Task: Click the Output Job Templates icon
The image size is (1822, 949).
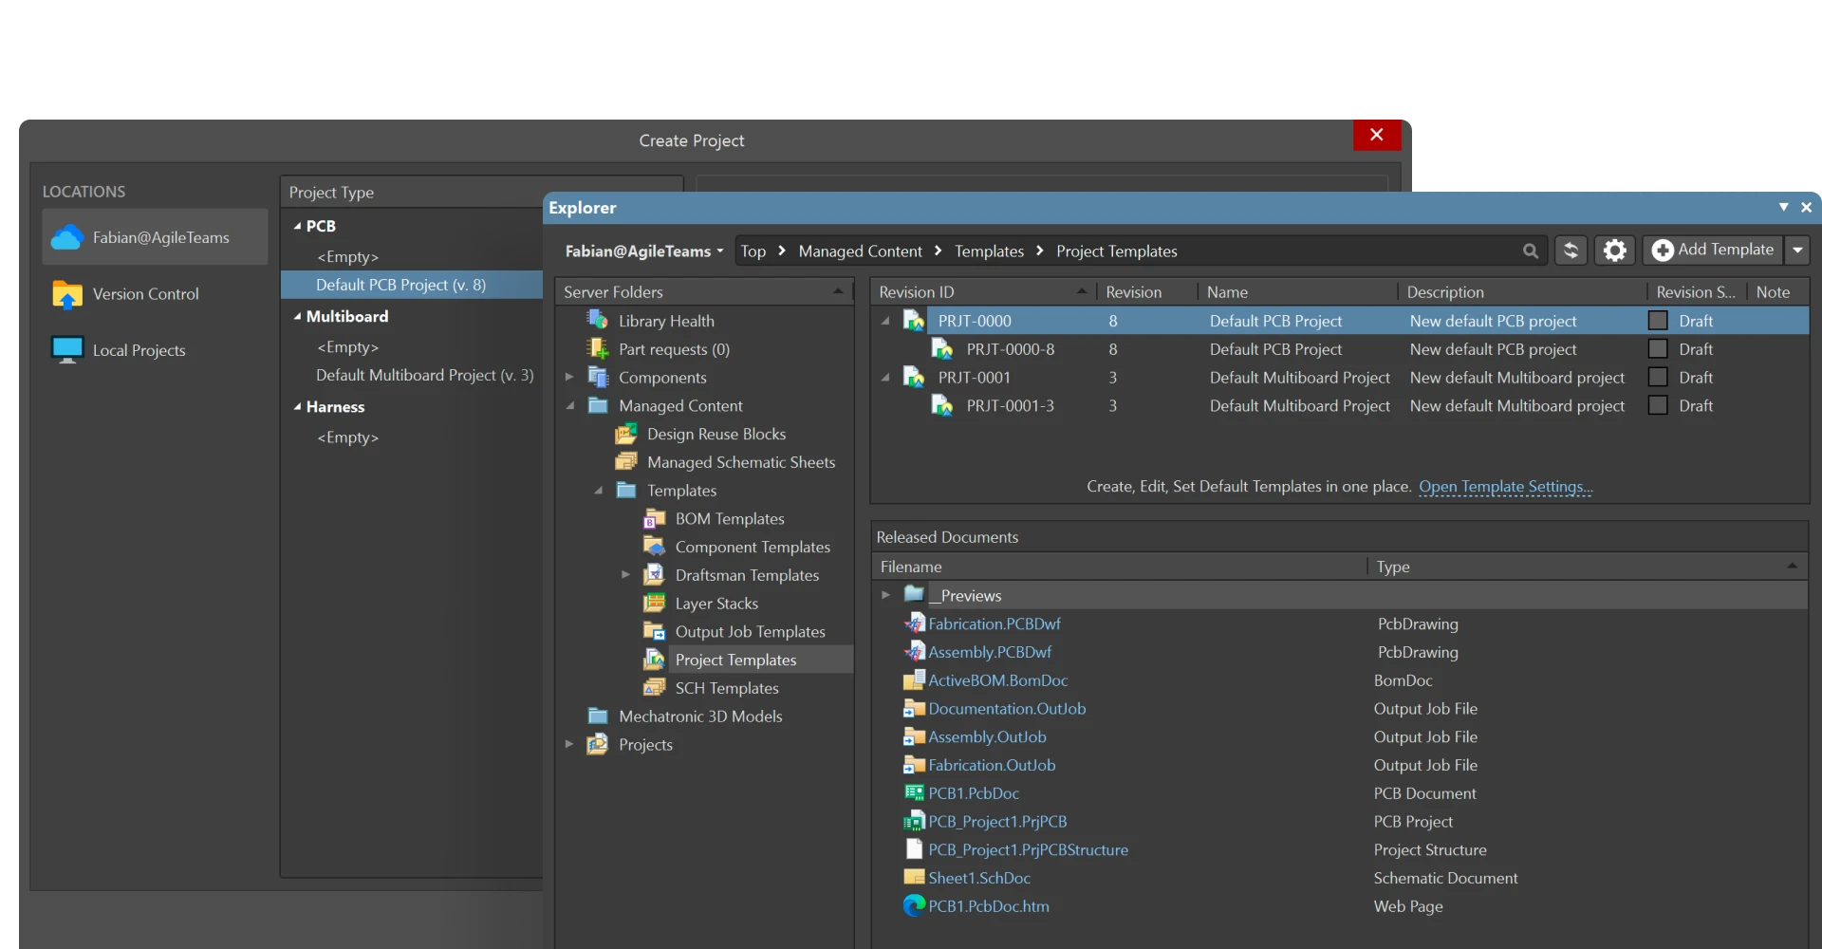Action: tap(655, 631)
